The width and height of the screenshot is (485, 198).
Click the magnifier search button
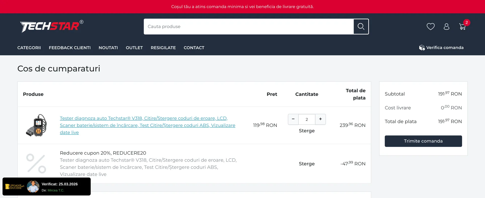coord(361,27)
